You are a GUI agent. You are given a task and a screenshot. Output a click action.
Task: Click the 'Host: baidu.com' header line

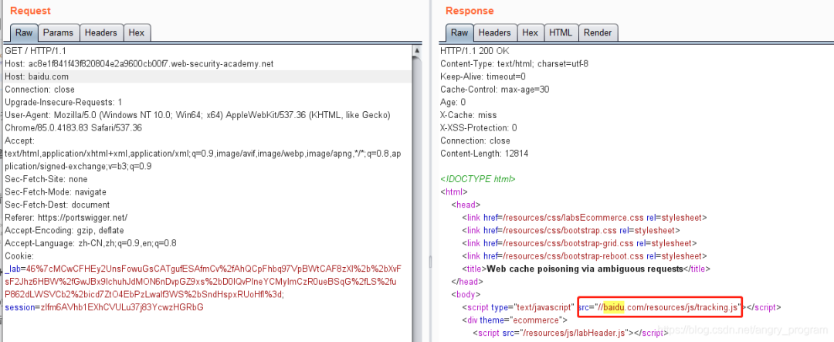pyautogui.click(x=36, y=76)
